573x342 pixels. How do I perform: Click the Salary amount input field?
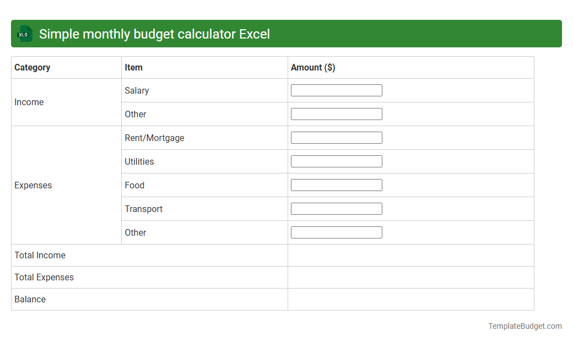pos(336,90)
